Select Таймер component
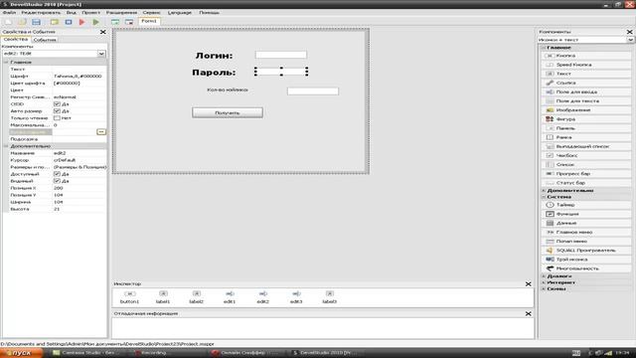The height and width of the screenshot is (358, 636). 586,205
